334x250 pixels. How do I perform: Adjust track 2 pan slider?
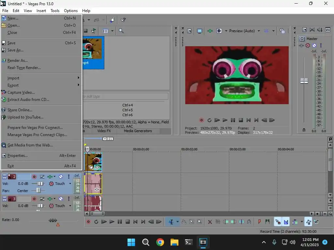click(x=38, y=191)
